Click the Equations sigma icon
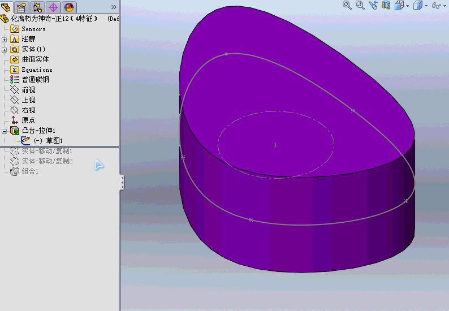This screenshot has width=449, height=311. [15, 70]
